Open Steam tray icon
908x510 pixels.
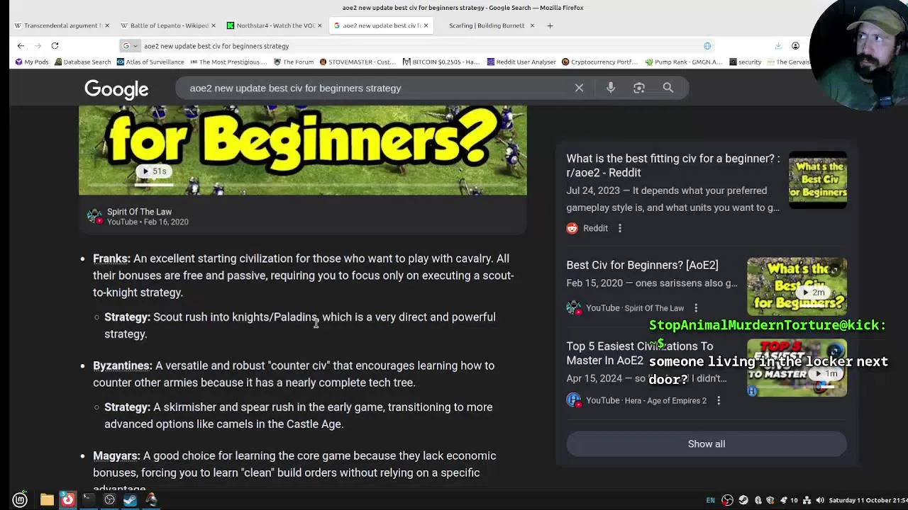pyautogui.click(x=743, y=500)
